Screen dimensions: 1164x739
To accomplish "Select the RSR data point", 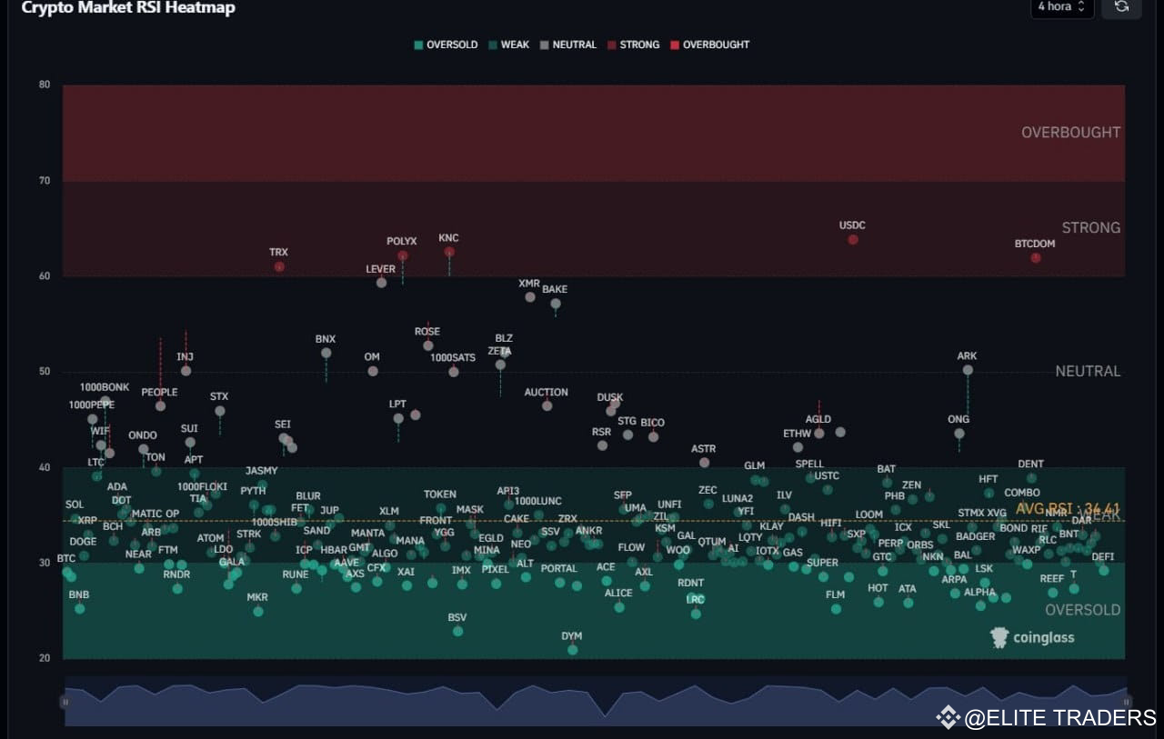I will [x=602, y=445].
